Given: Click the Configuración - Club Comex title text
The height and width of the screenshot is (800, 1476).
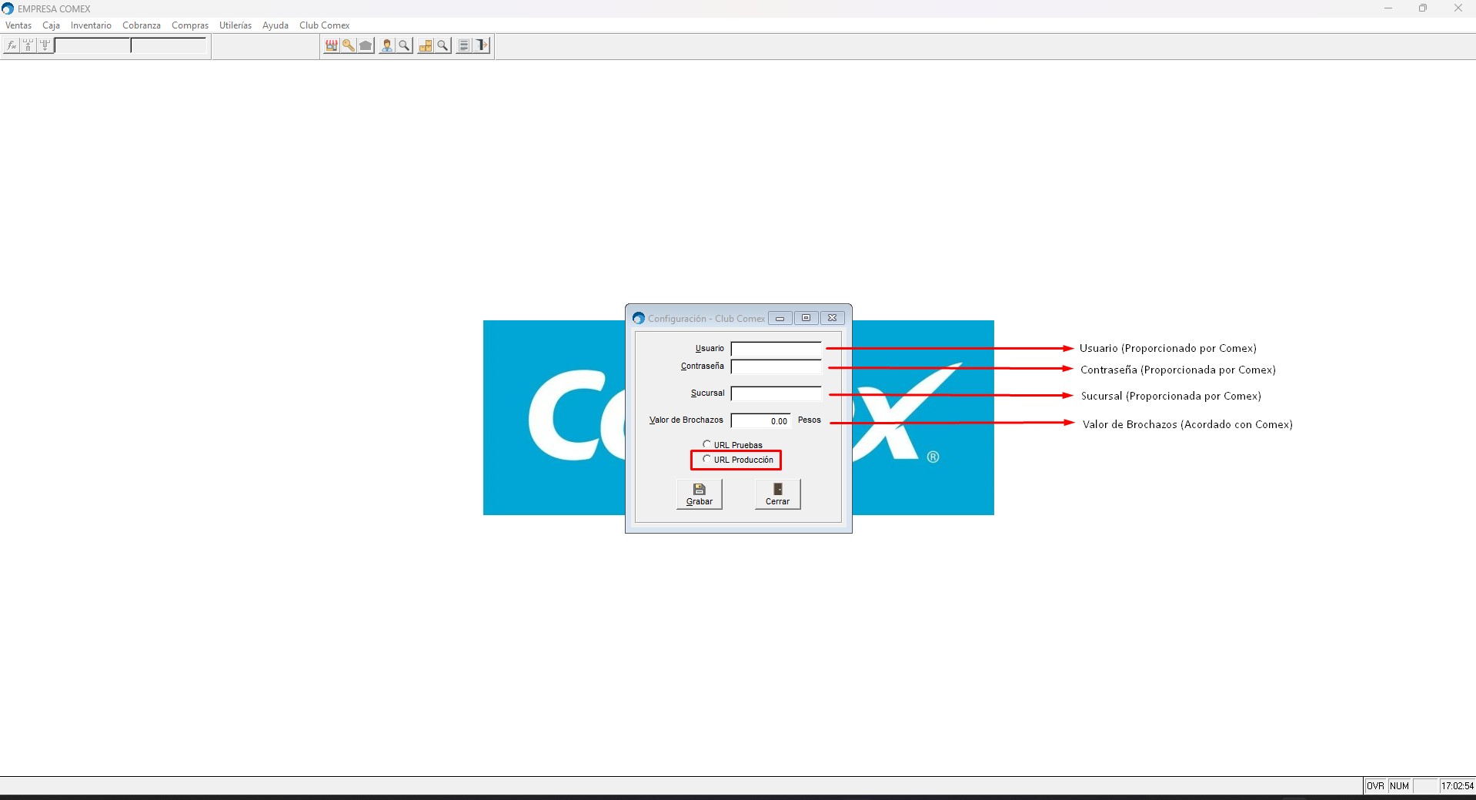Looking at the screenshot, I should (706, 319).
